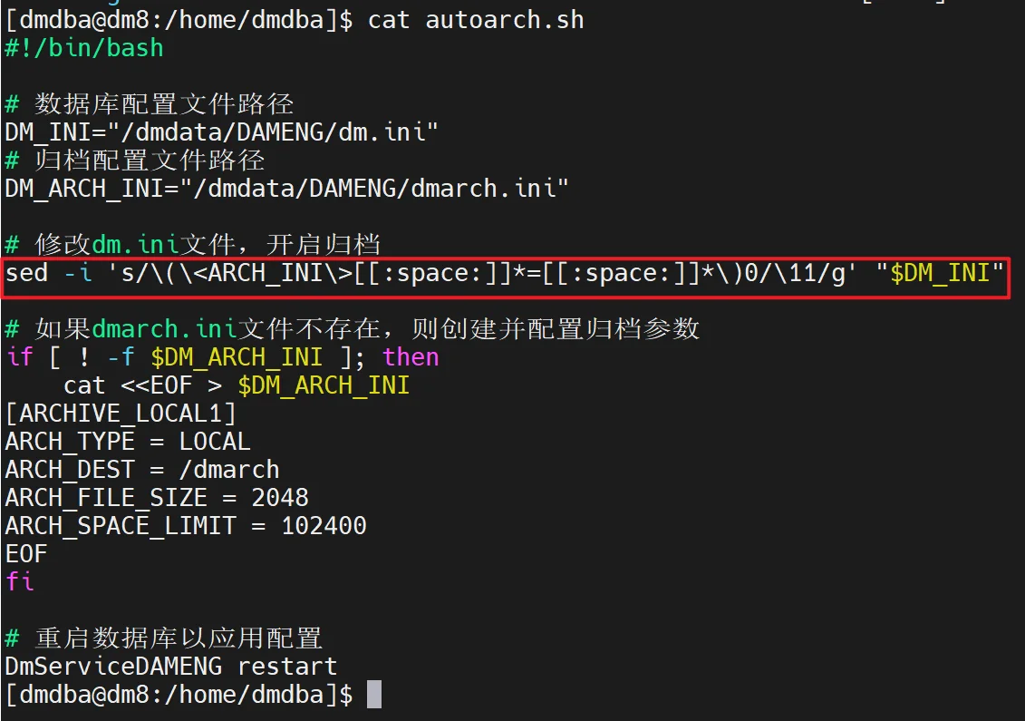
Task: Click the EOF terminator line
Action: point(26,553)
